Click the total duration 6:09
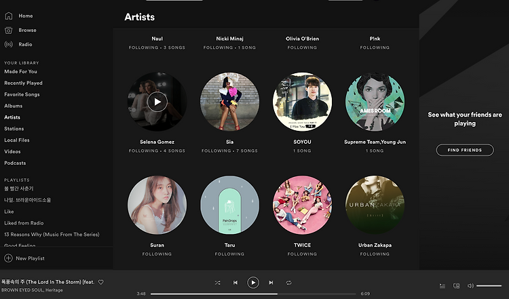Viewport: 509px width, 299px height. tap(365, 294)
